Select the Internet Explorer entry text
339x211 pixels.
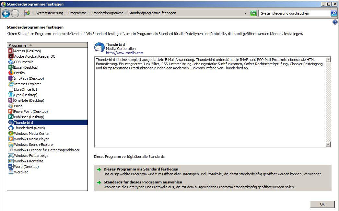click(28, 84)
